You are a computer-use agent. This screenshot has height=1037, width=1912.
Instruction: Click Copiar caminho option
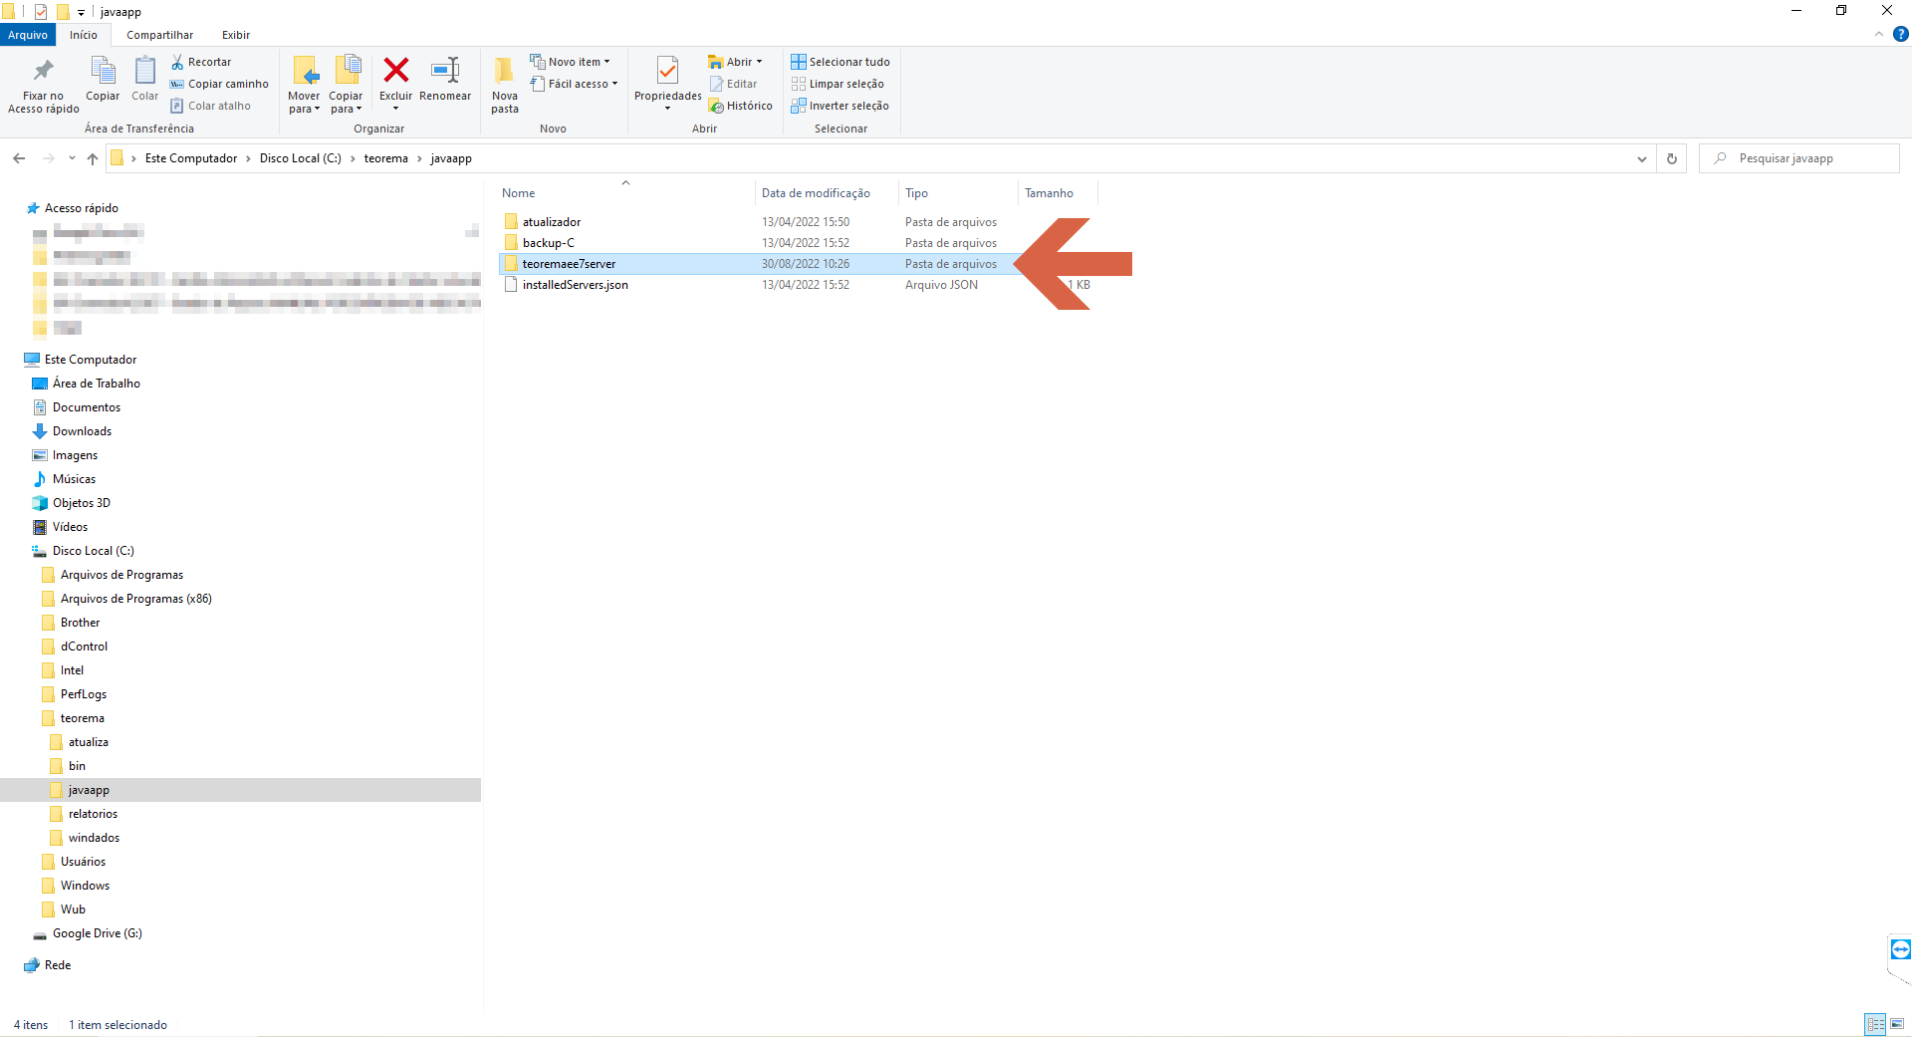pyautogui.click(x=220, y=84)
